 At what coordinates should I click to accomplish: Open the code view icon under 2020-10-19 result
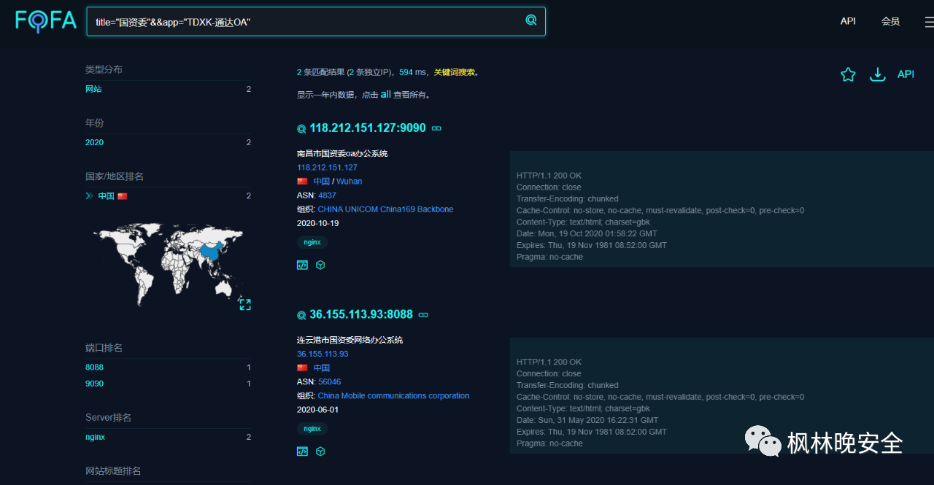pos(302,265)
